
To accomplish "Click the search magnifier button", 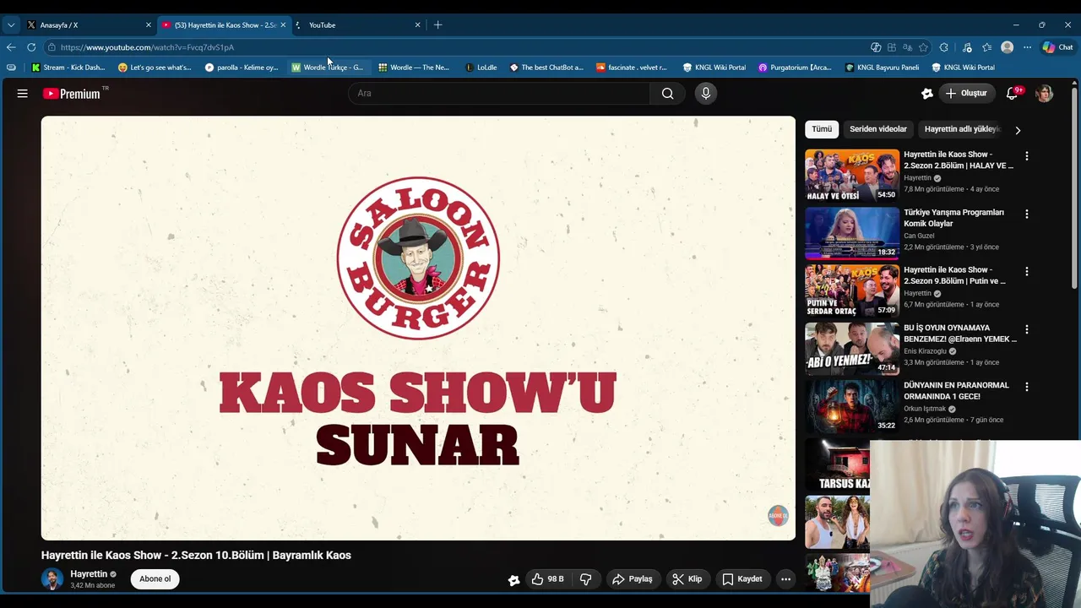I will pos(667,94).
